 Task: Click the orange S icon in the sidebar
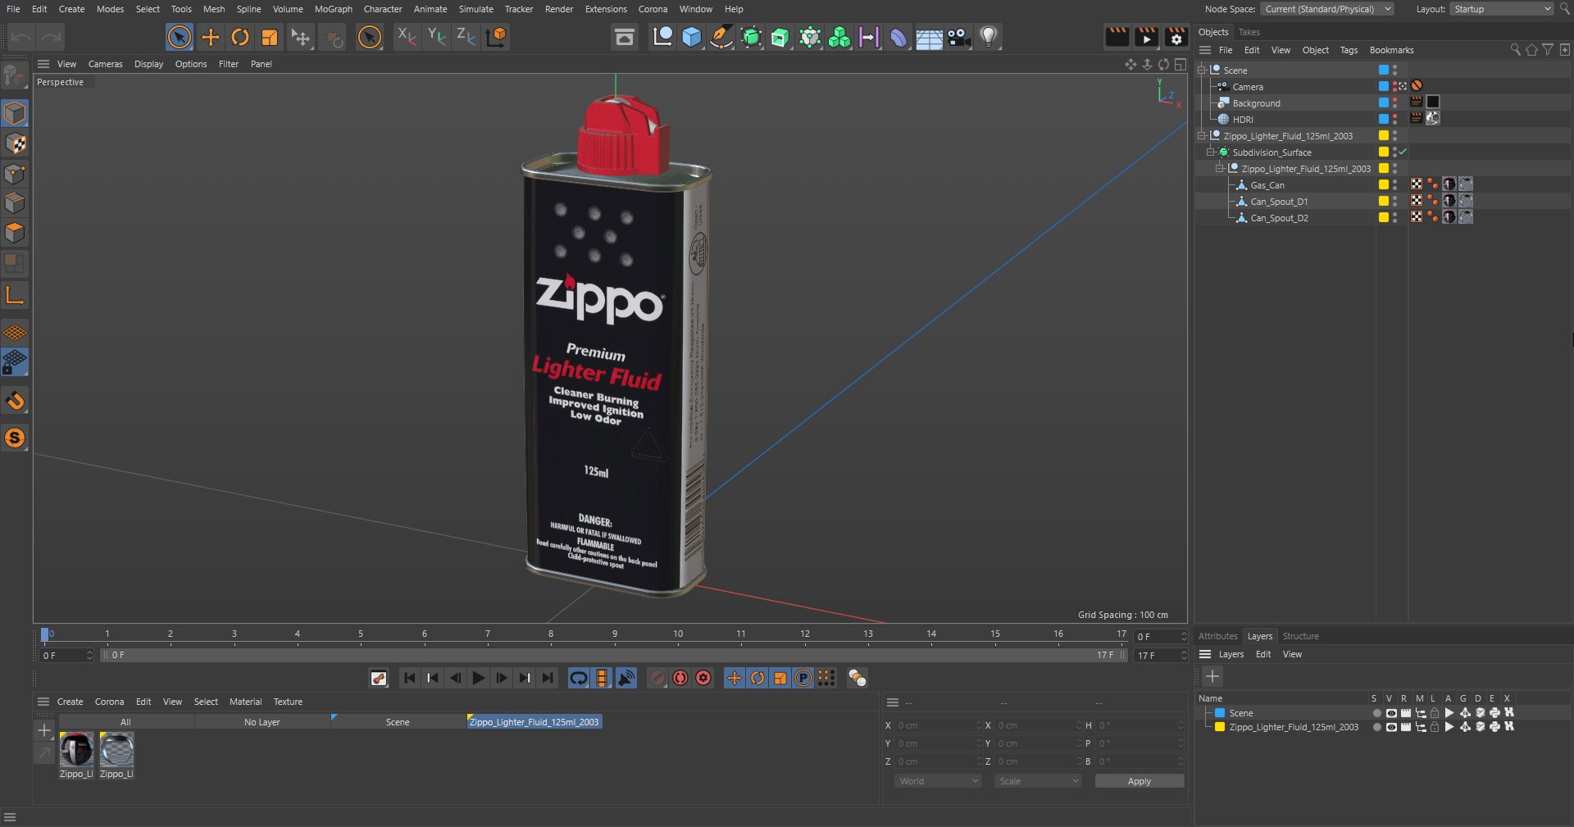click(15, 438)
